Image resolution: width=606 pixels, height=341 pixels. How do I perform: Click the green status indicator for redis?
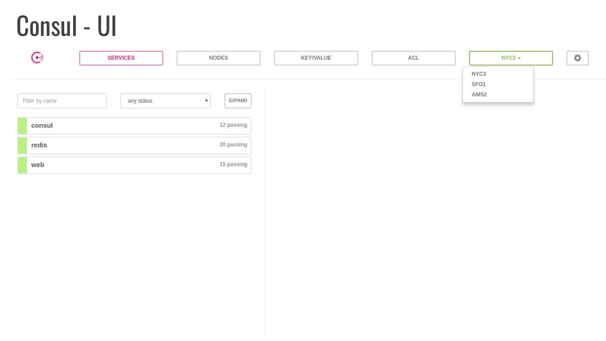point(22,145)
